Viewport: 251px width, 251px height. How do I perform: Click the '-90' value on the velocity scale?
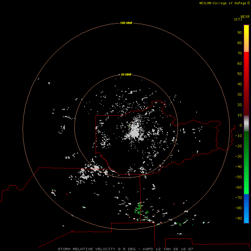(238, 218)
